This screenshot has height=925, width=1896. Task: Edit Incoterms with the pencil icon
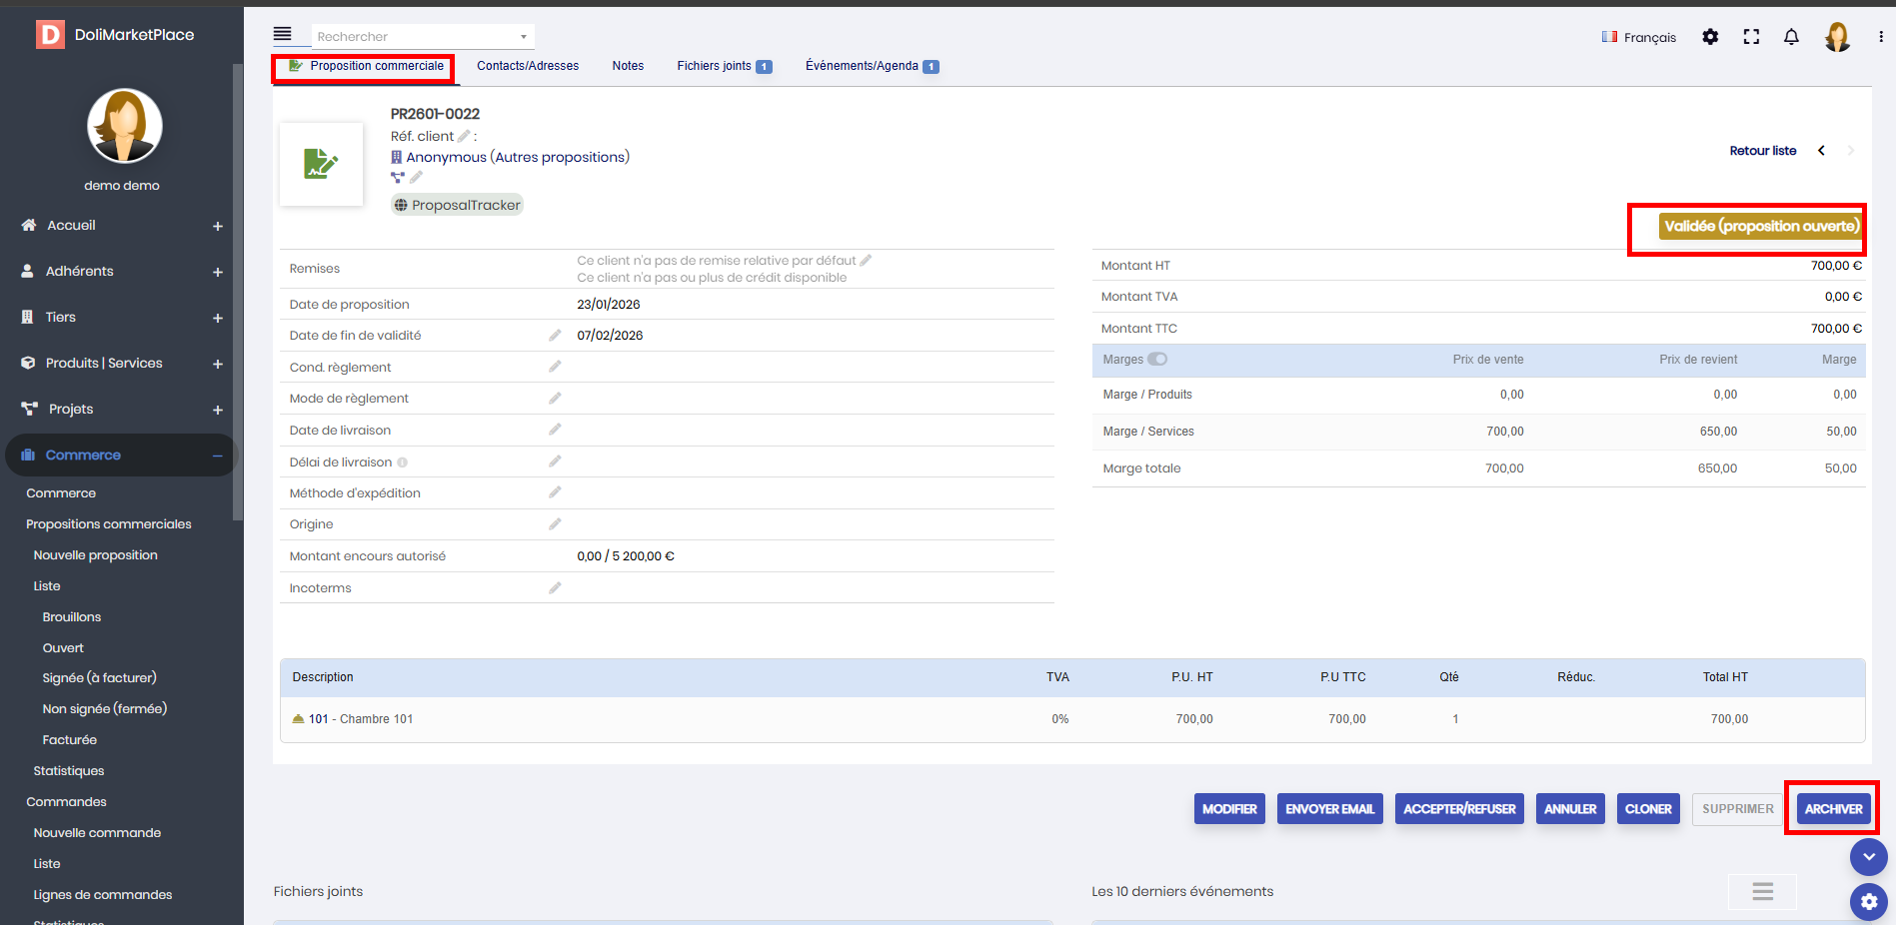pos(555,588)
